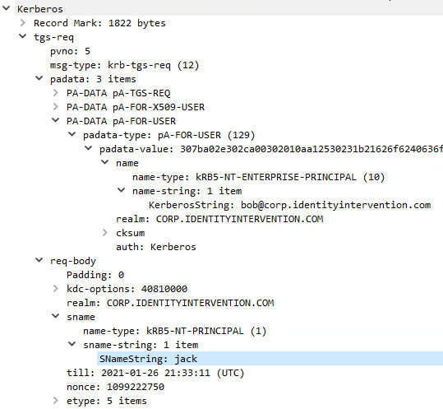Select the sname label
The image size is (443, 409).
pos(81,317)
